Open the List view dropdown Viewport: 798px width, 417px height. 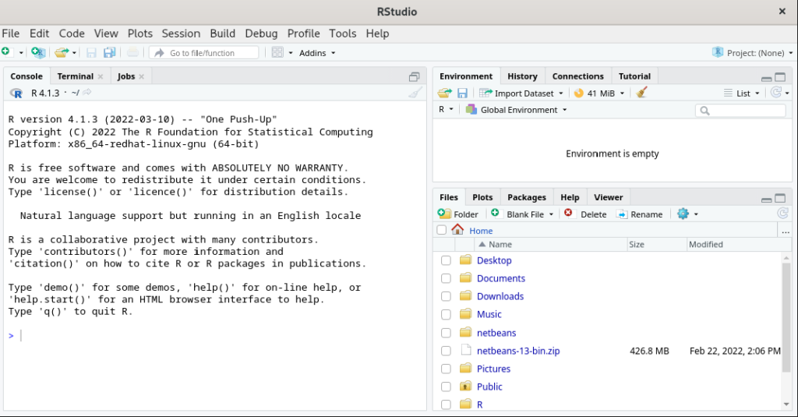(742, 94)
